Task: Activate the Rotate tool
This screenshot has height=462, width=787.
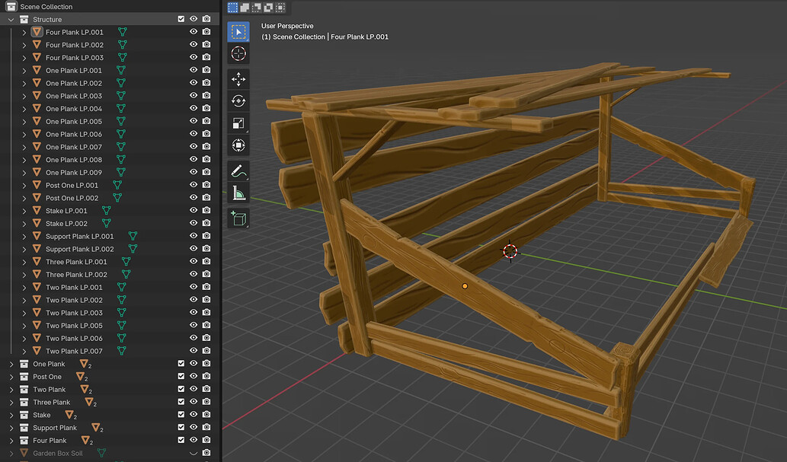Action: click(238, 100)
